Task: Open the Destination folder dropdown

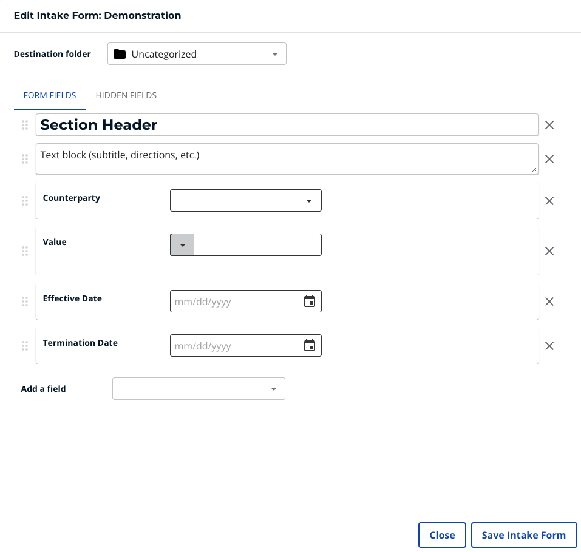Action: click(274, 53)
